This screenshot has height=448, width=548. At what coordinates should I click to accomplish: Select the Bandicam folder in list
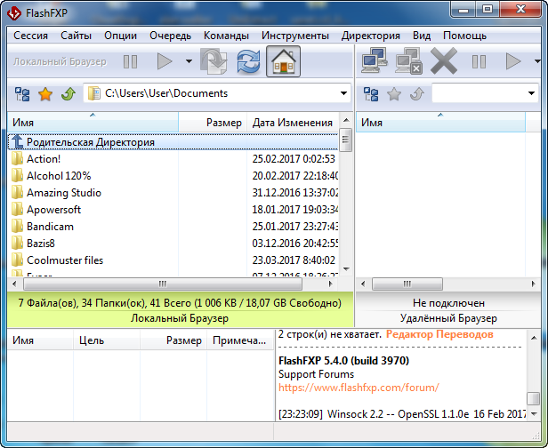click(50, 227)
